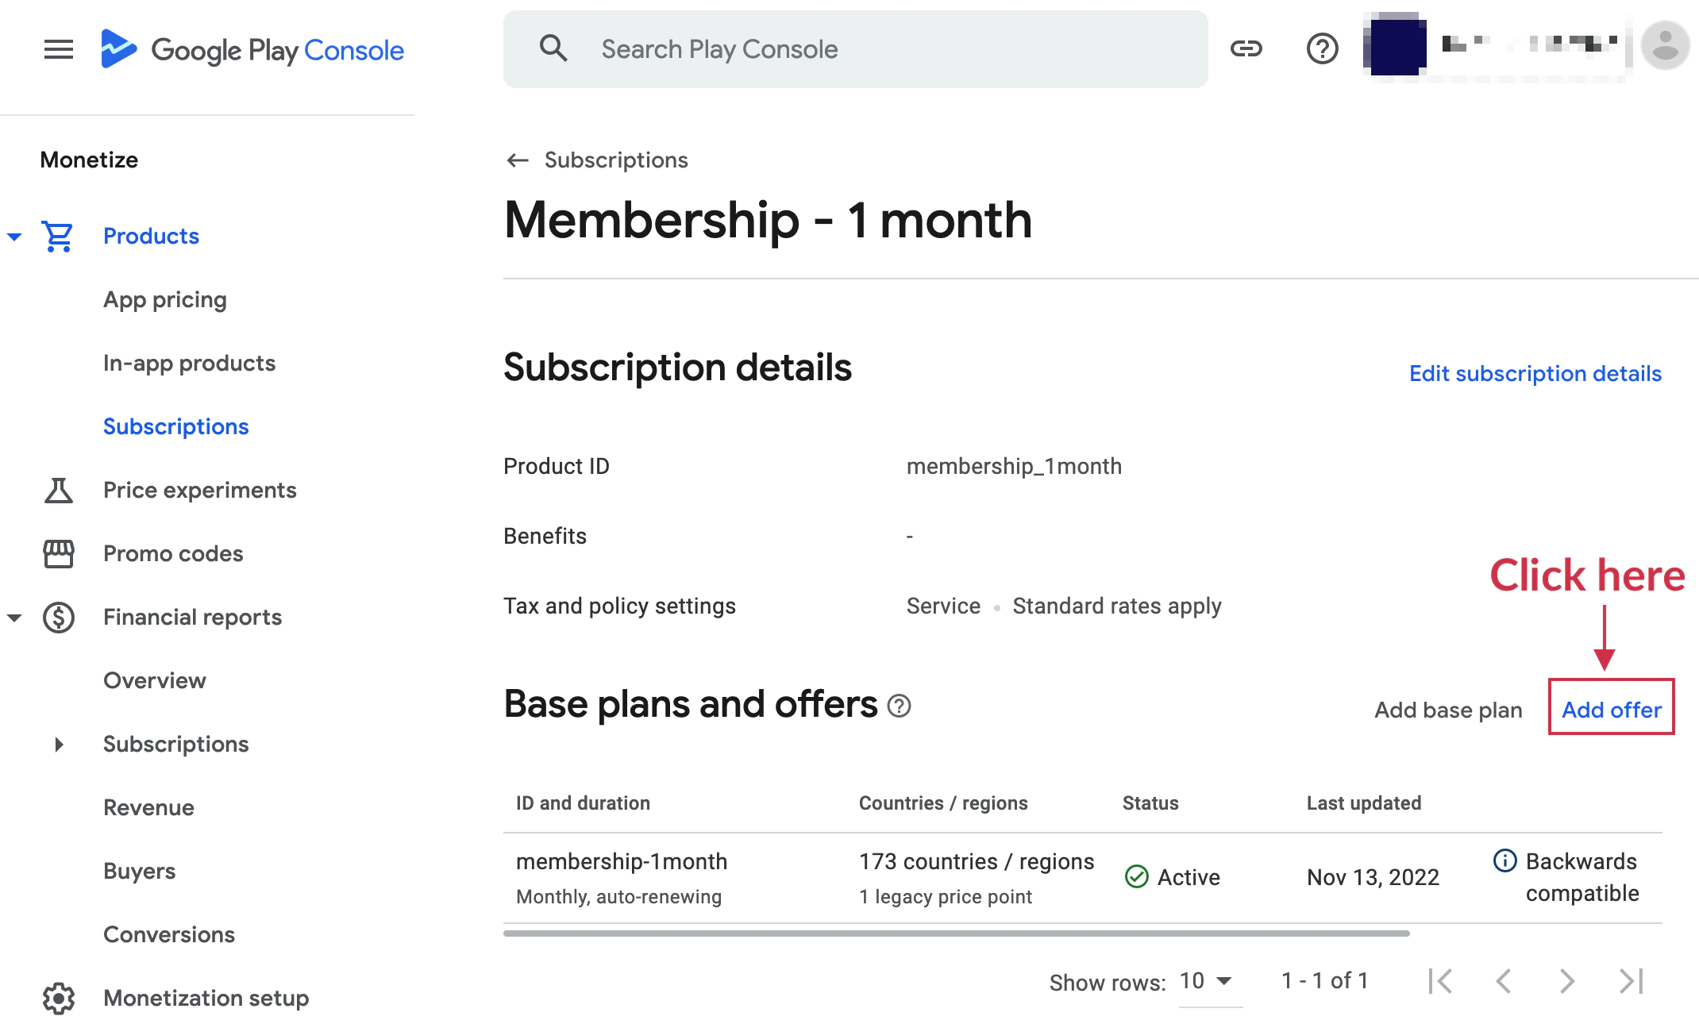1699x1024 pixels.
Task: Click back arrow to Subscriptions
Action: 518,160
